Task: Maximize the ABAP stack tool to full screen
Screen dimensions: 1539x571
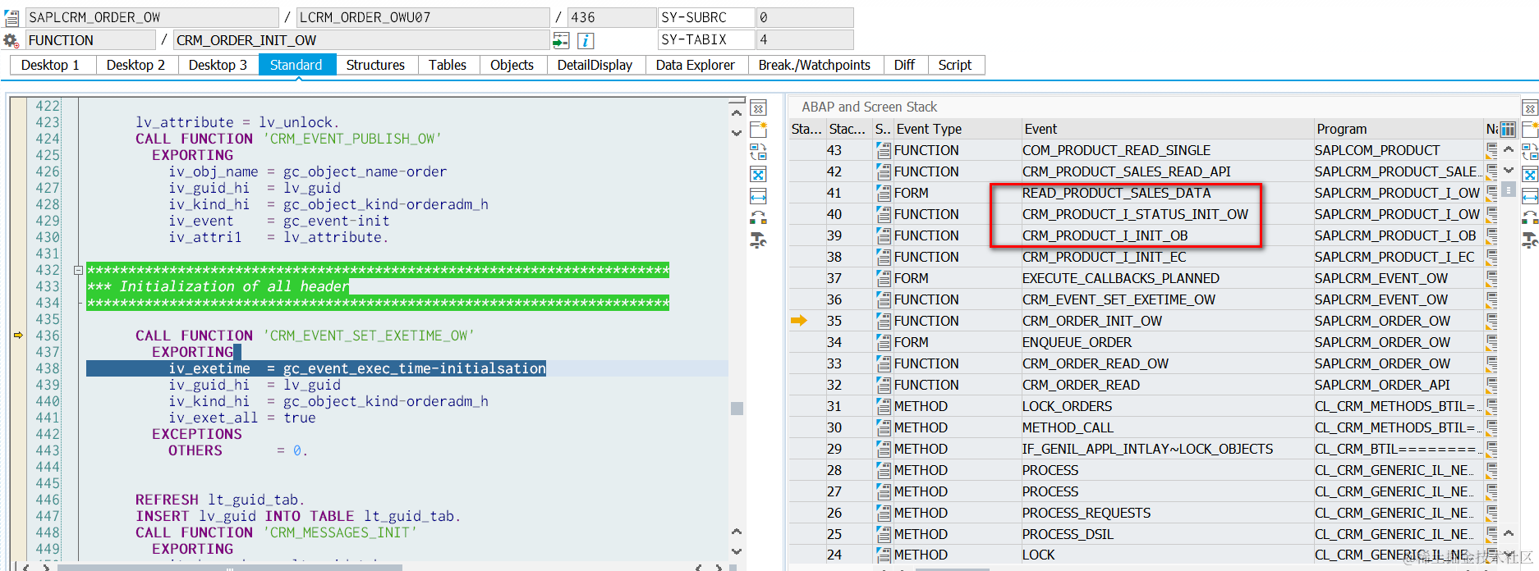Action: [x=1530, y=174]
